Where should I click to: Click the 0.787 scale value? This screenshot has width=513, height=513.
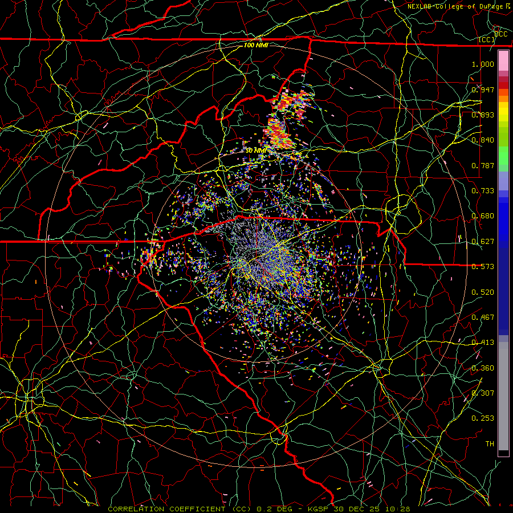tap(483, 165)
